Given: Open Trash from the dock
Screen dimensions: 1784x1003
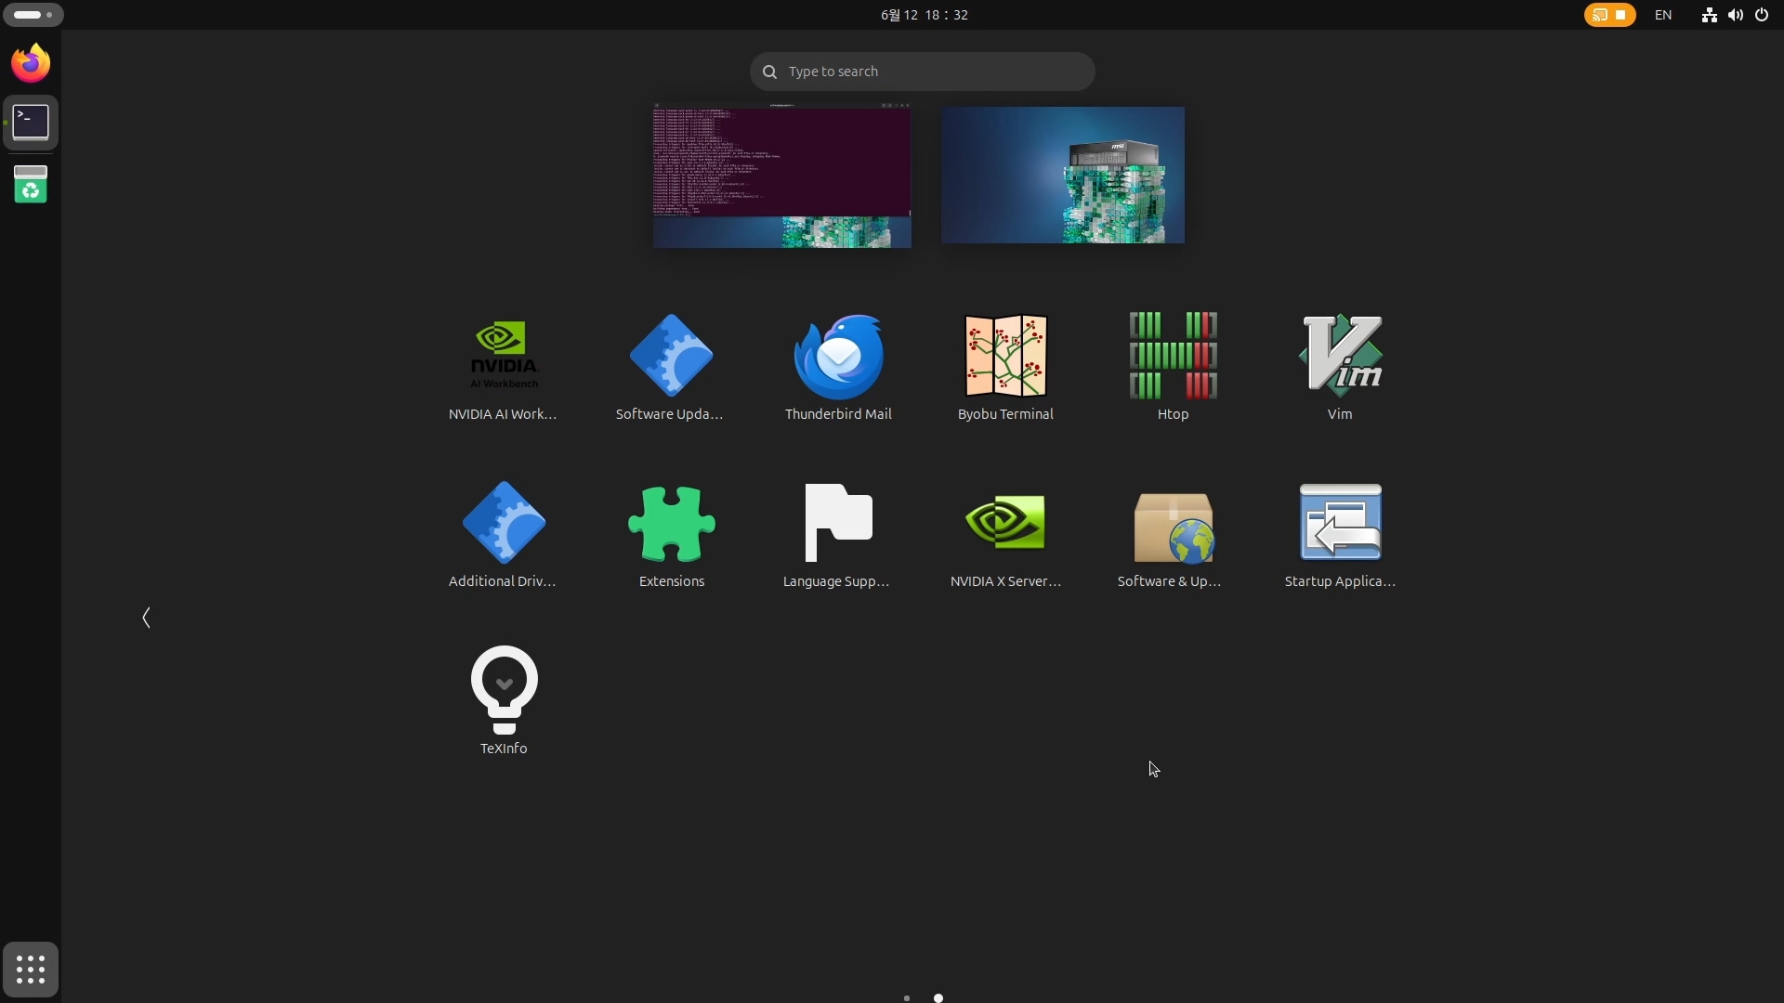Looking at the screenshot, I should point(31,185).
